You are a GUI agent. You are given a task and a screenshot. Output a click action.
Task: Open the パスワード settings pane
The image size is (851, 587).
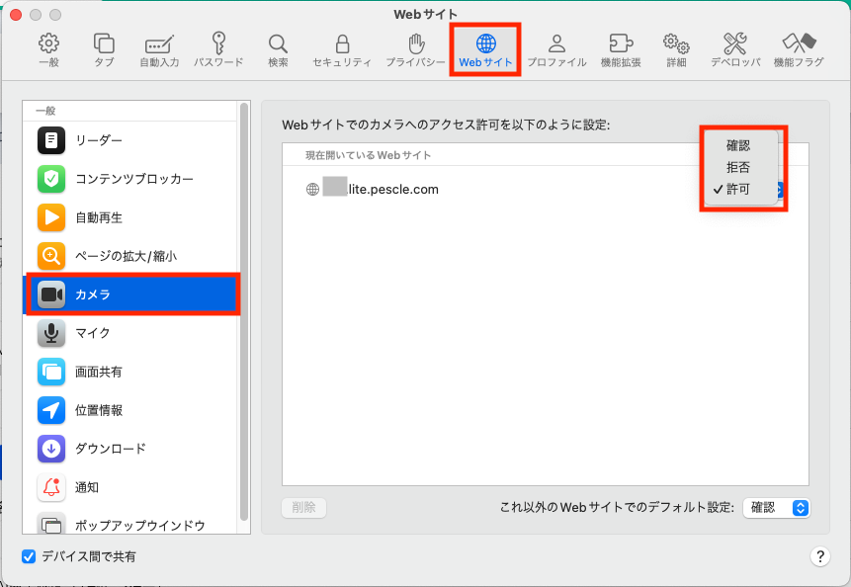tap(219, 47)
